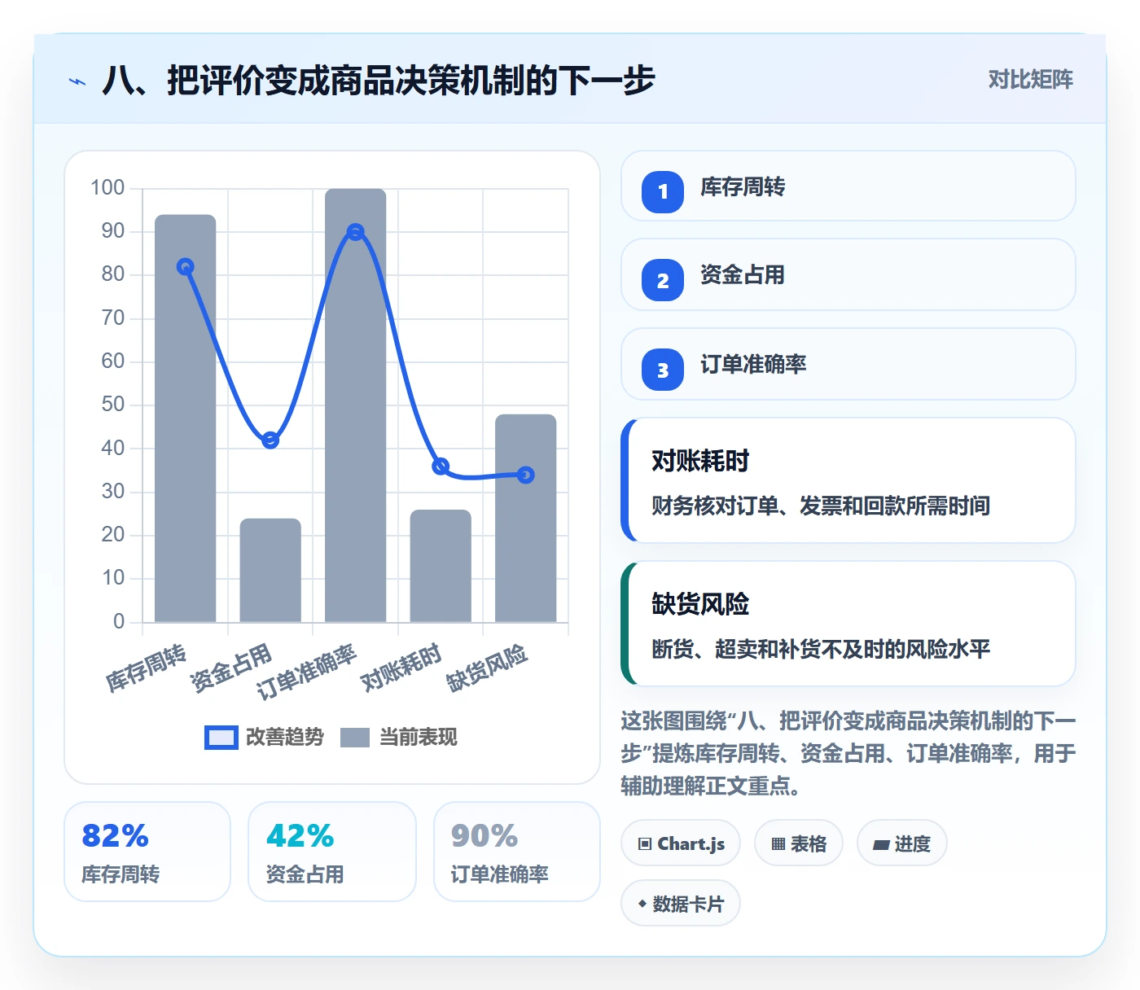This screenshot has width=1140, height=990.
Task: Click the lightning icon beside the title
Action: point(77,81)
